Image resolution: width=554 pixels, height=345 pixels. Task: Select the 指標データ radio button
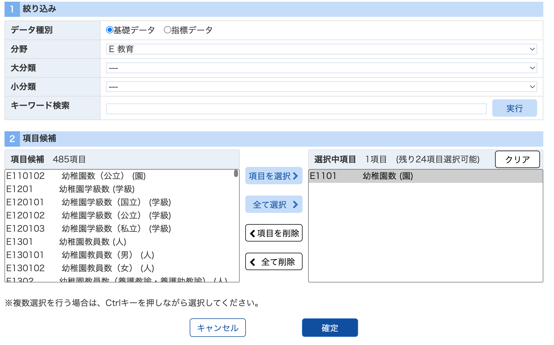pyautogui.click(x=167, y=30)
